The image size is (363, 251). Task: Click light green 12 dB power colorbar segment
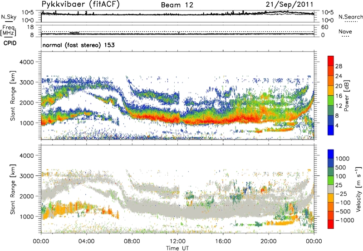coord(331,100)
